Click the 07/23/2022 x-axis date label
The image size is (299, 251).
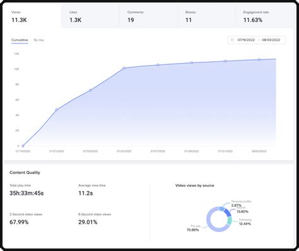click(90, 151)
